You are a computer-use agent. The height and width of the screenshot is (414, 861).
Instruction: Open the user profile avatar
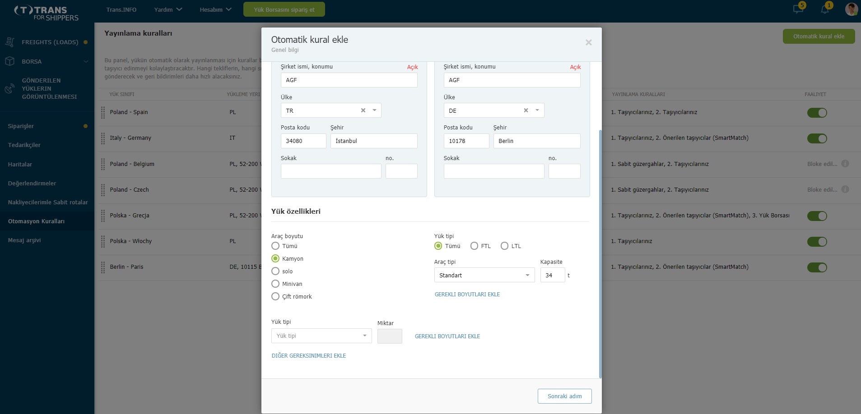852,9
